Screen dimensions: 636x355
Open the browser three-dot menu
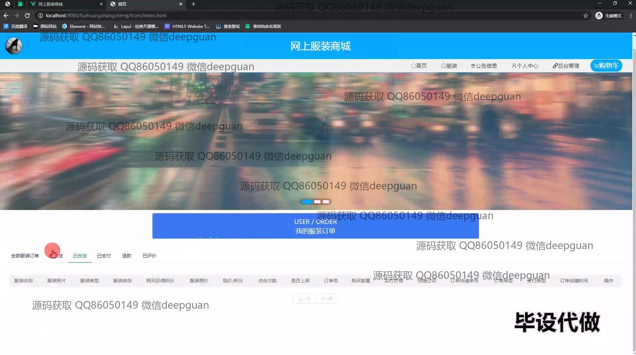click(630, 16)
